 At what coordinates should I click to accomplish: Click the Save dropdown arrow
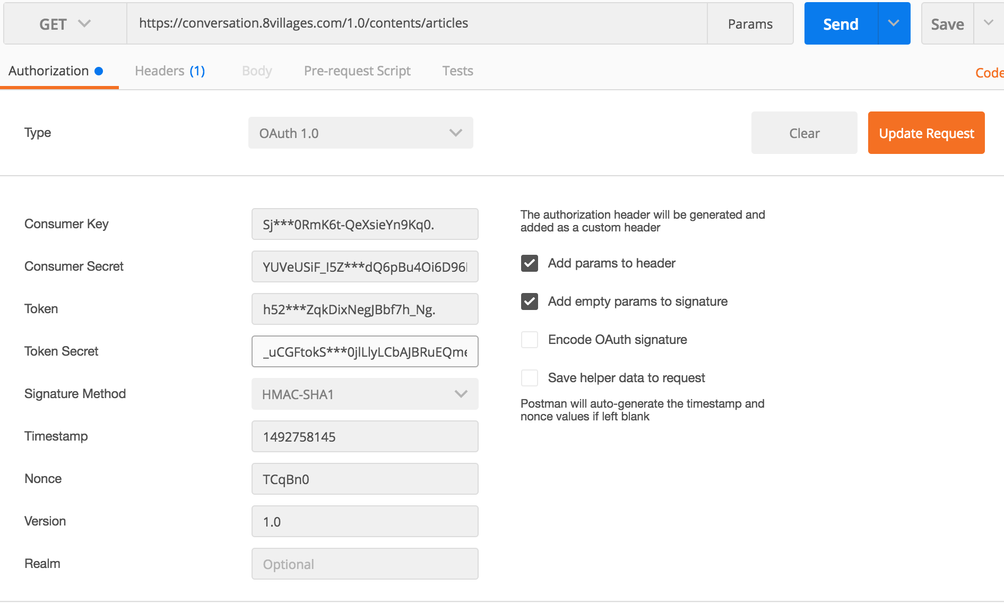point(988,24)
